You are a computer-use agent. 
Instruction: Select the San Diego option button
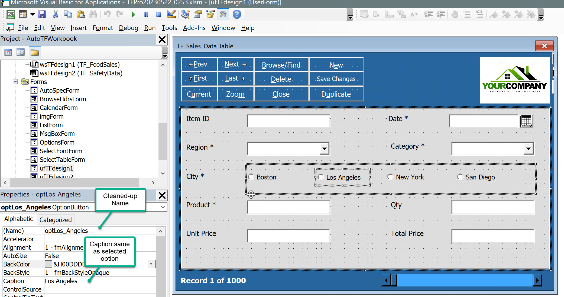pyautogui.click(x=460, y=177)
